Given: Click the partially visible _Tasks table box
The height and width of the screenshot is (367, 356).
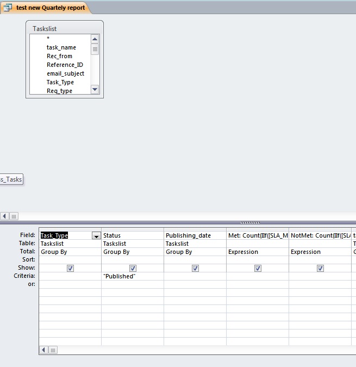Looking at the screenshot, I should click(x=11, y=179).
